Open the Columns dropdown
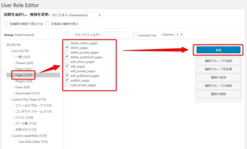 tap(180, 35)
